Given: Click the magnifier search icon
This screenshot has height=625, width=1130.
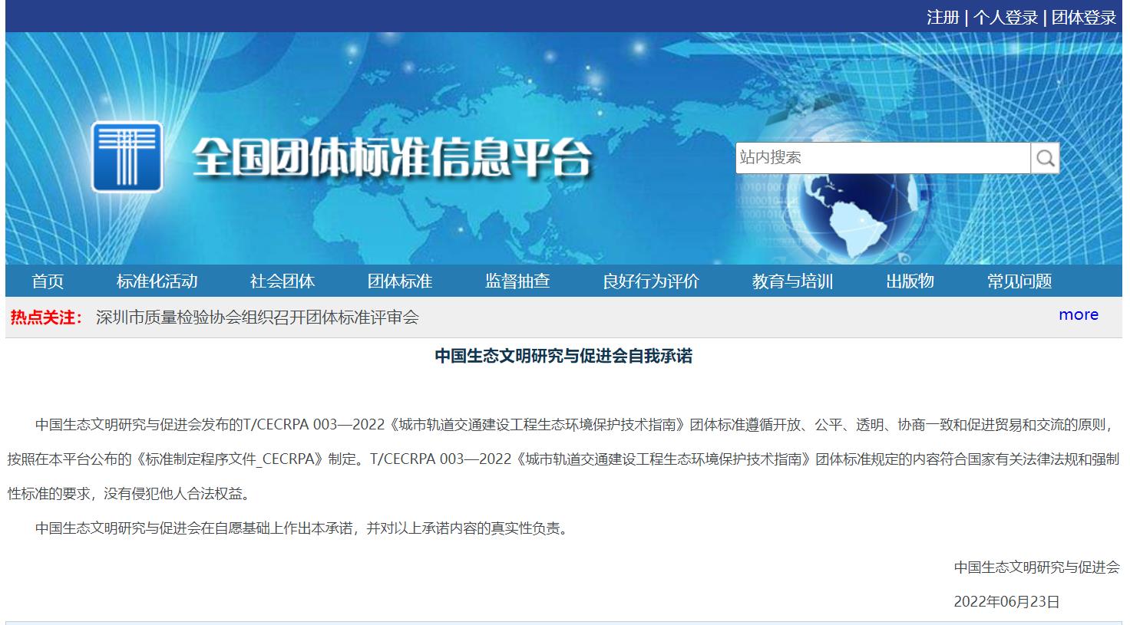Looking at the screenshot, I should click(x=1045, y=158).
